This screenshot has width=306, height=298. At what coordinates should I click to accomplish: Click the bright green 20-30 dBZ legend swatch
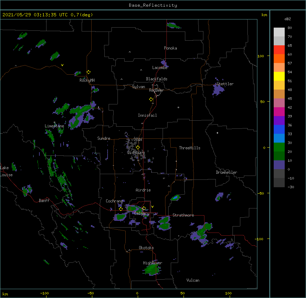279,147
